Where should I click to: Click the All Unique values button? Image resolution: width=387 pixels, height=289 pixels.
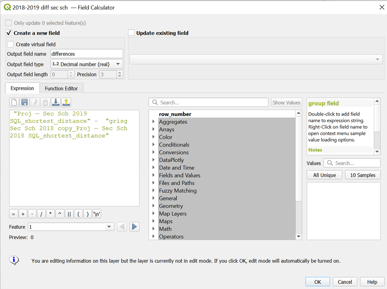324,175
